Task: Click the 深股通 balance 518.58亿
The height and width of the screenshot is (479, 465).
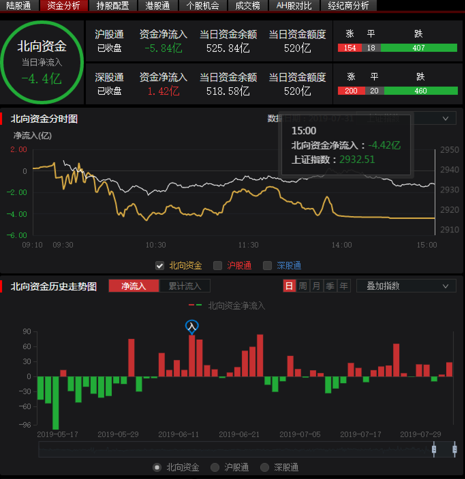Action: 228,91
